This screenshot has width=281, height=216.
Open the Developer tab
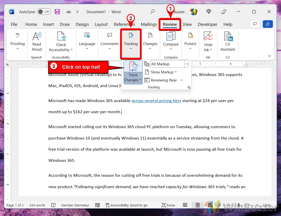[208, 24]
